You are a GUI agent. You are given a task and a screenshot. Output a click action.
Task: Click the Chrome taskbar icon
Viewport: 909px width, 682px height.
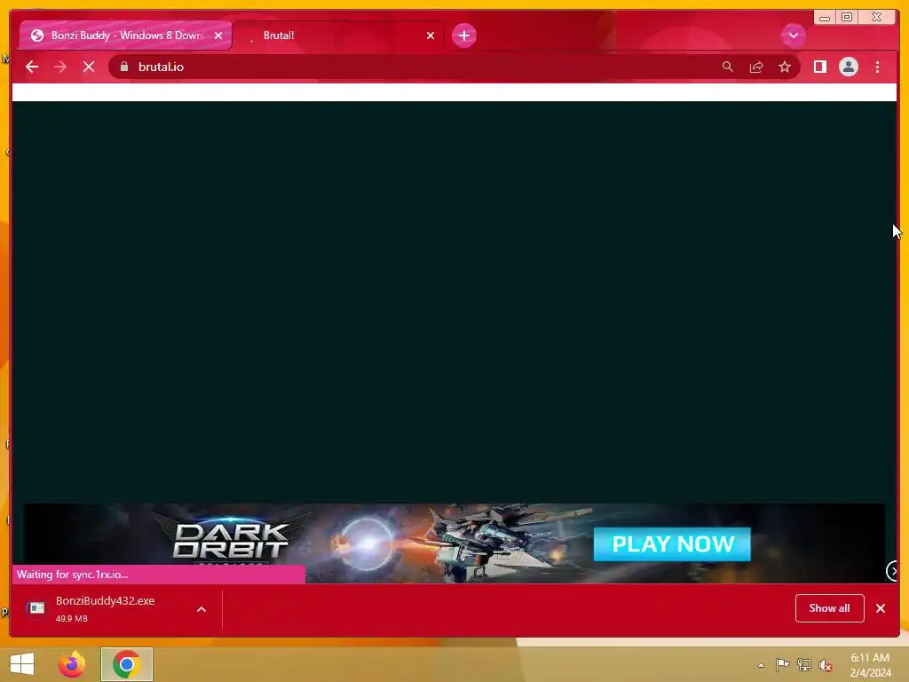(x=126, y=664)
